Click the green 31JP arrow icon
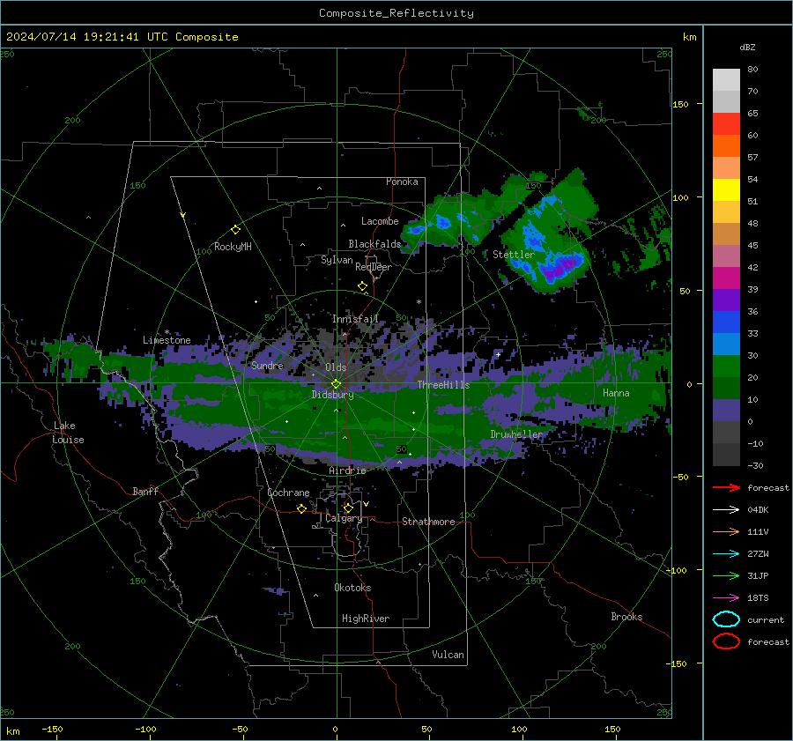793x741 pixels. point(726,575)
